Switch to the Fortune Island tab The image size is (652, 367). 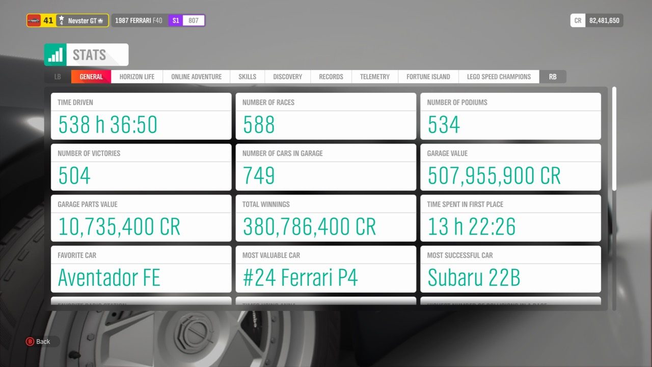click(428, 76)
